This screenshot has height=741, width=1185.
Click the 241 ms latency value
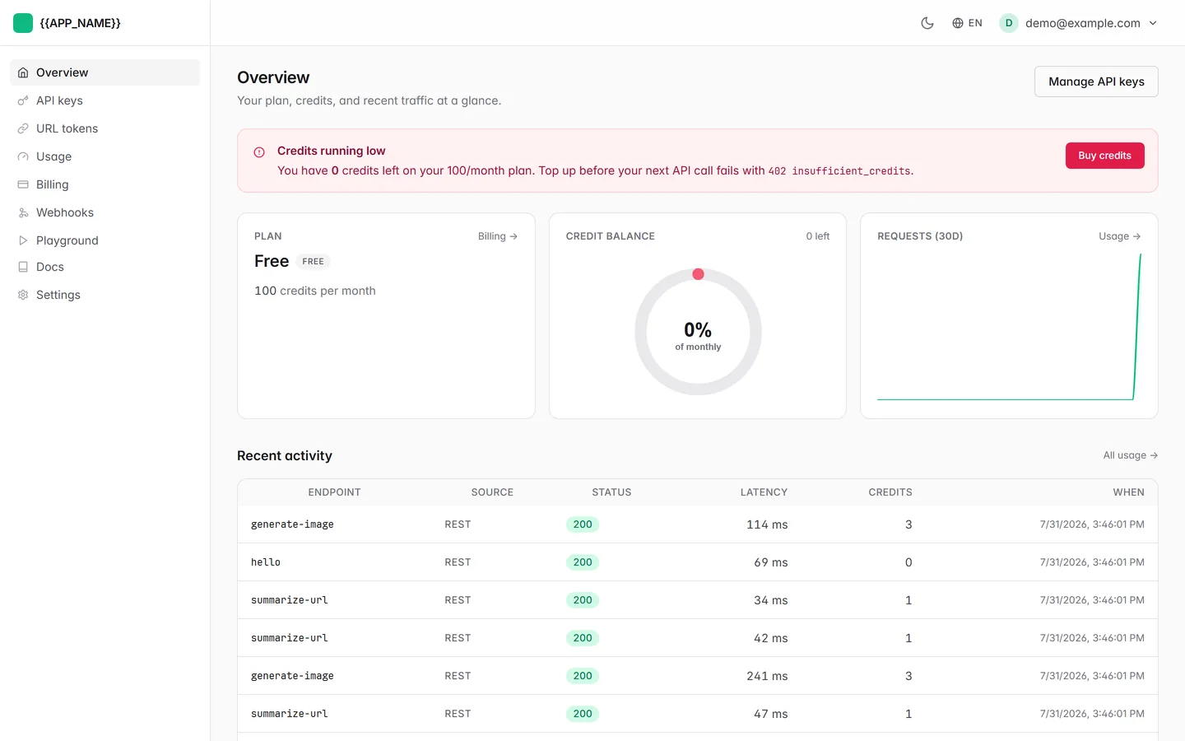coord(767,676)
